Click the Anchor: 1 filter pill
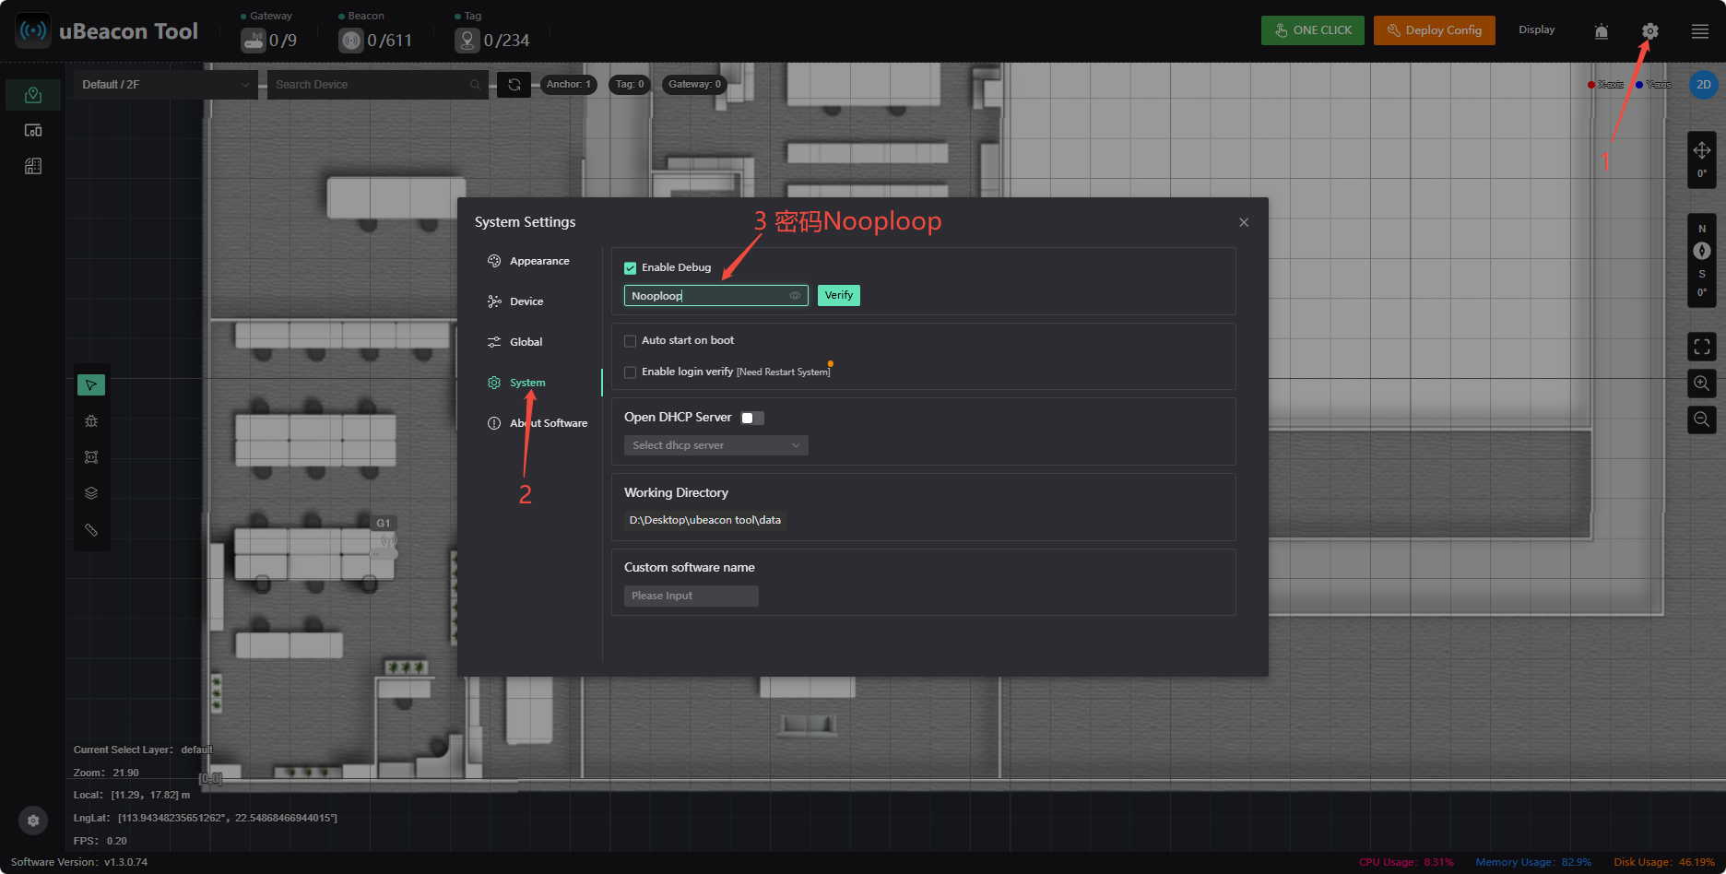The width and height of the screenshot is (1726, 874). click(x=569, y=85)
